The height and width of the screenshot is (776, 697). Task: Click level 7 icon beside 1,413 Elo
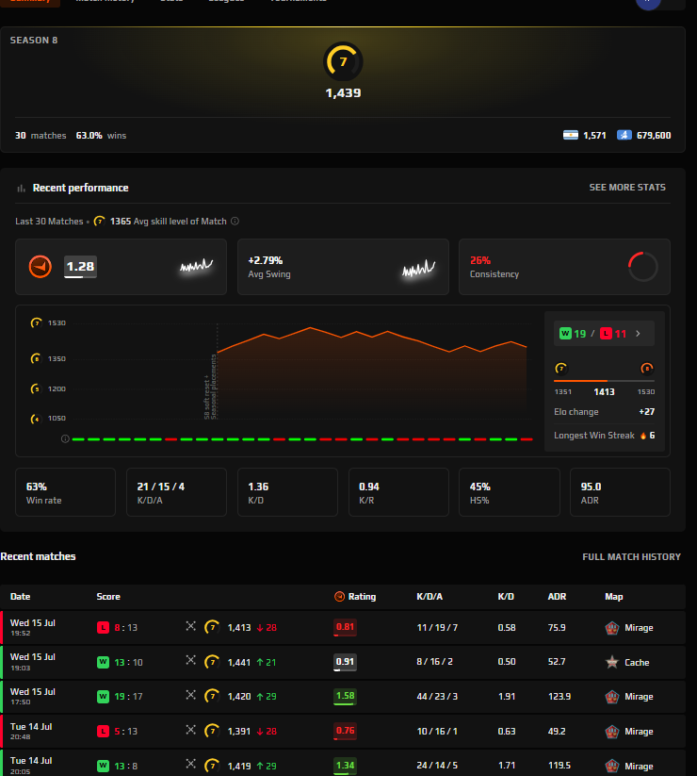213,628
